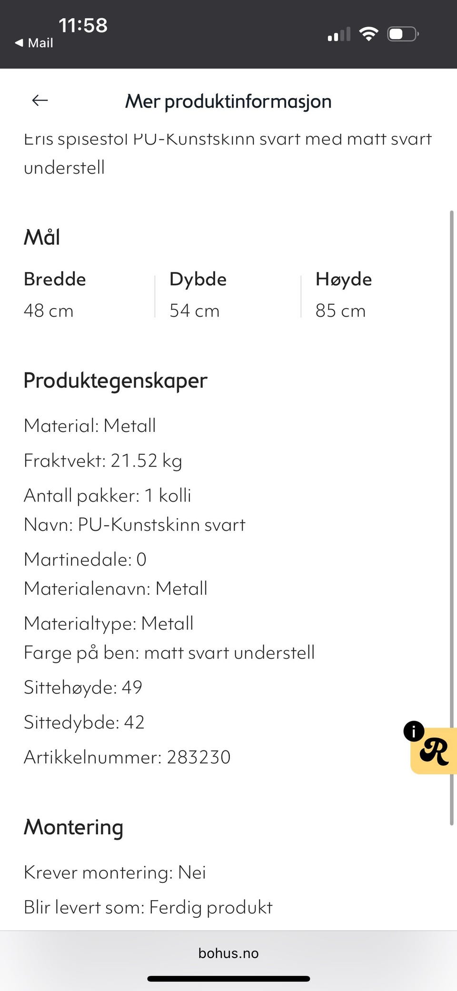Select the Høyde value 85 cm

341,310
